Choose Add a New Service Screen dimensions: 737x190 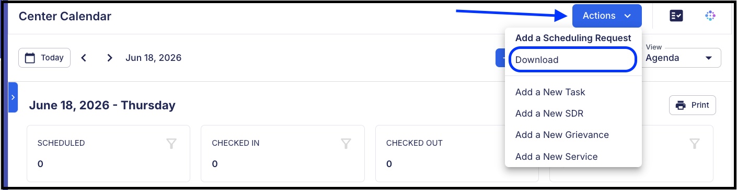point(556,157)
